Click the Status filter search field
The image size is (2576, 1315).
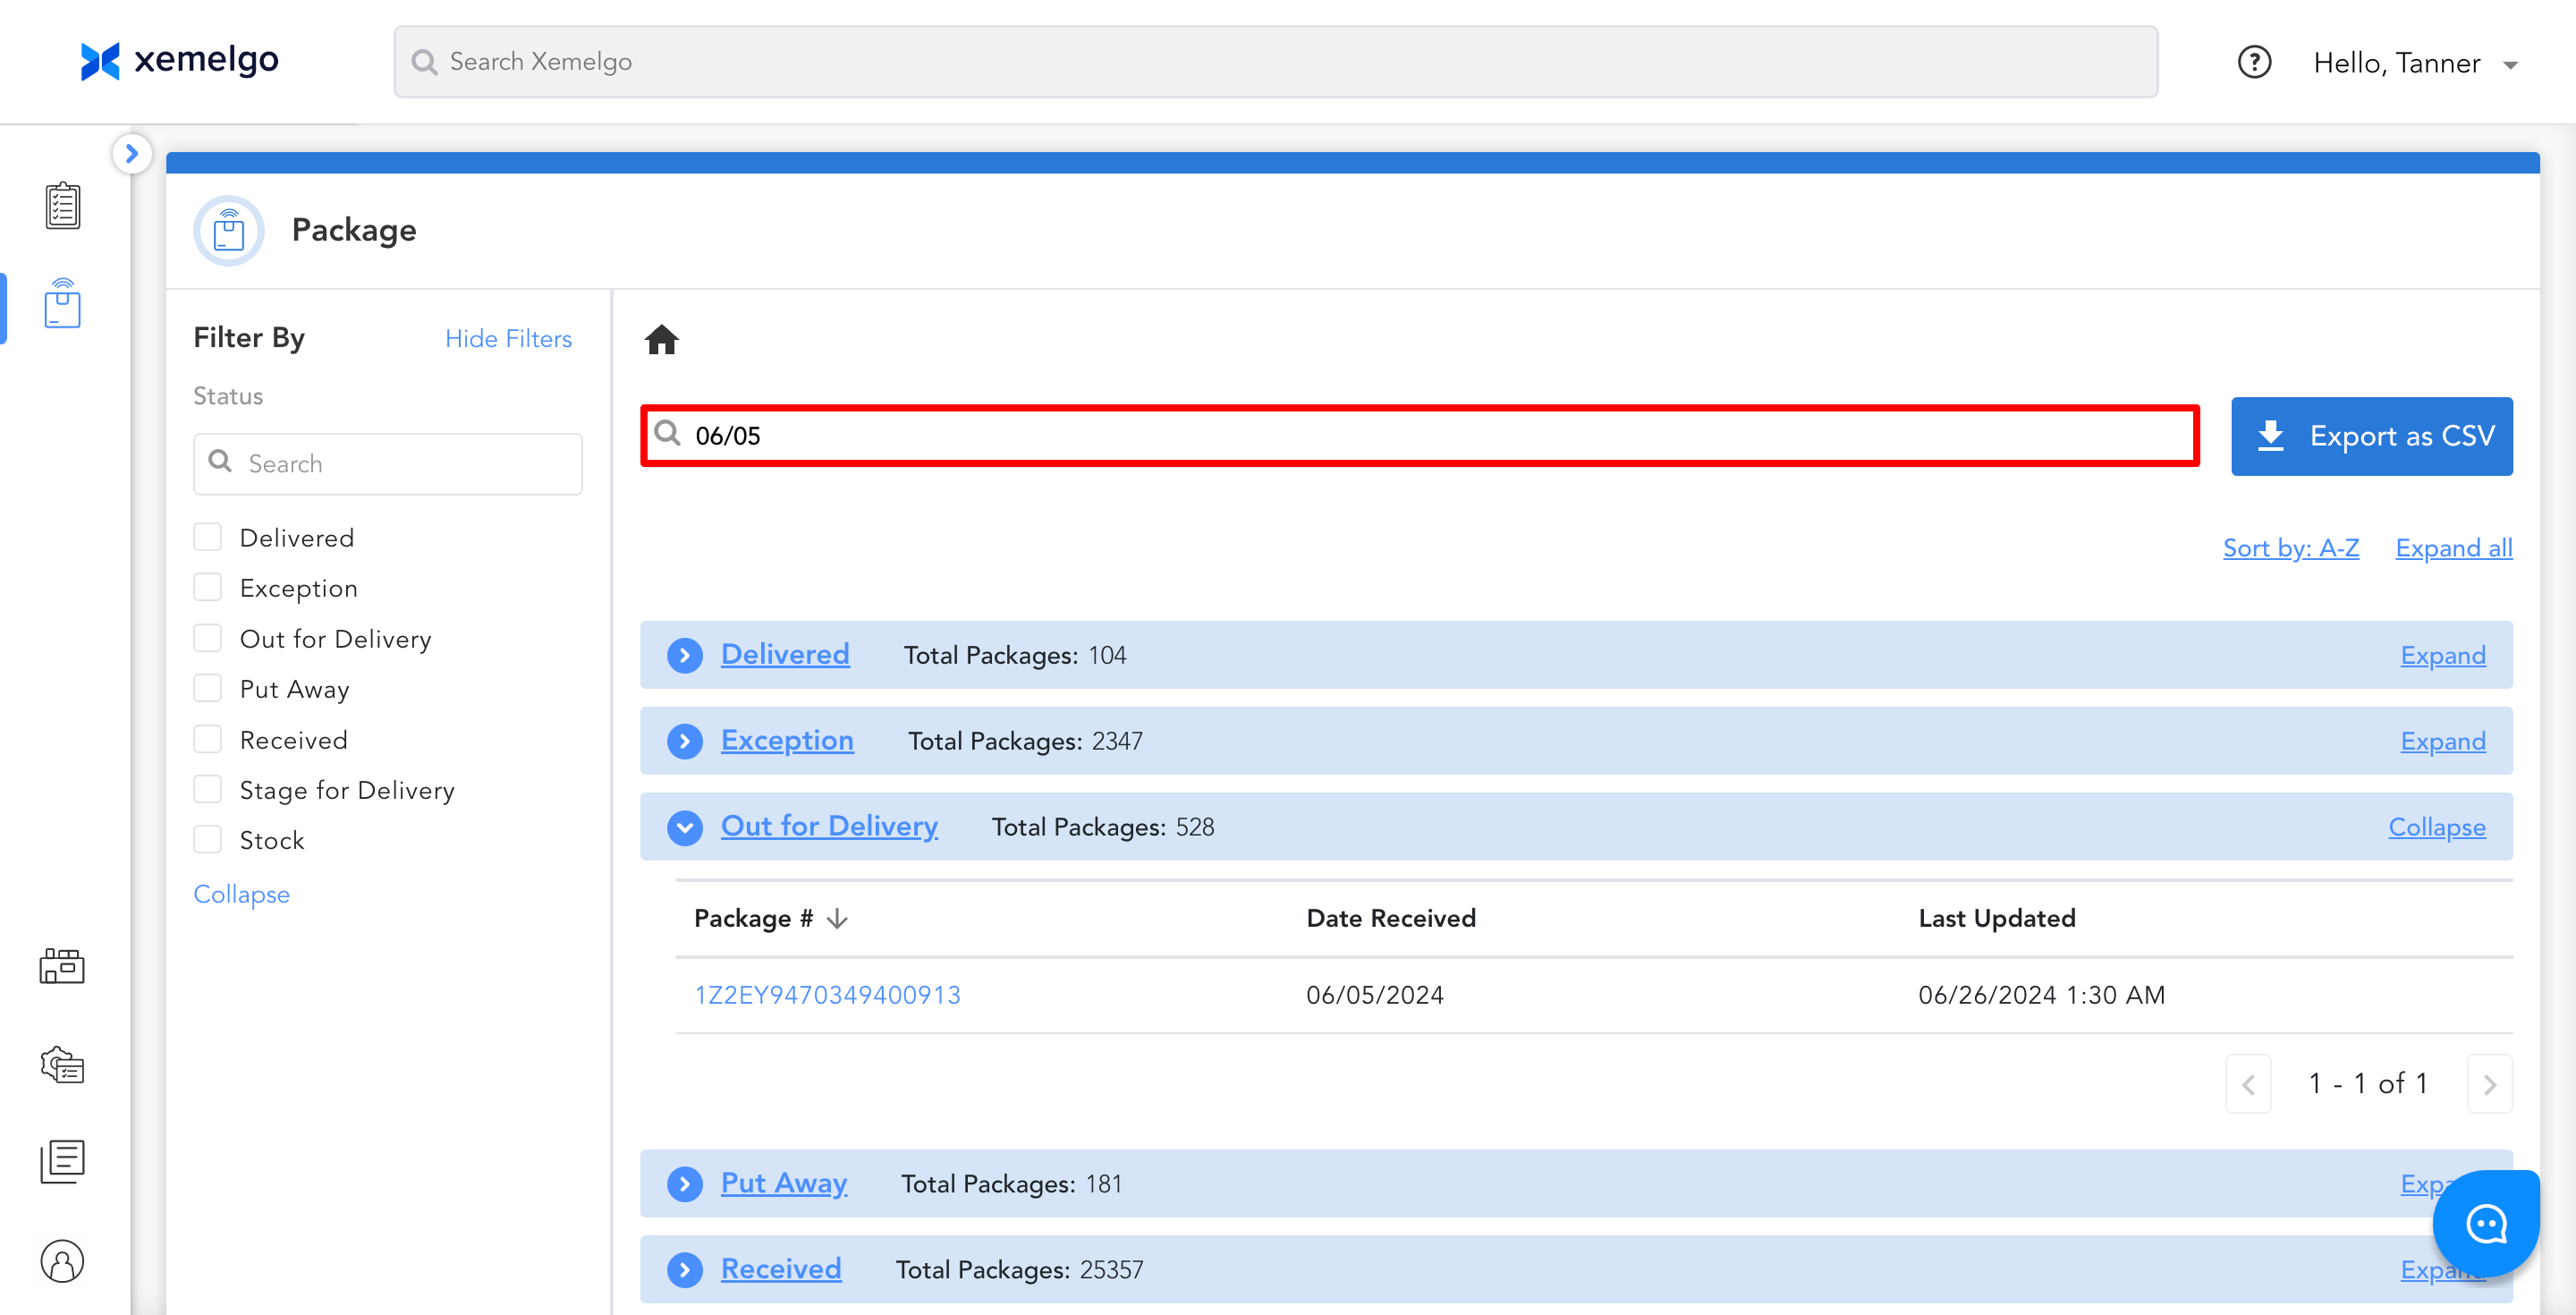pyautogui.click(x=388, y=464)
